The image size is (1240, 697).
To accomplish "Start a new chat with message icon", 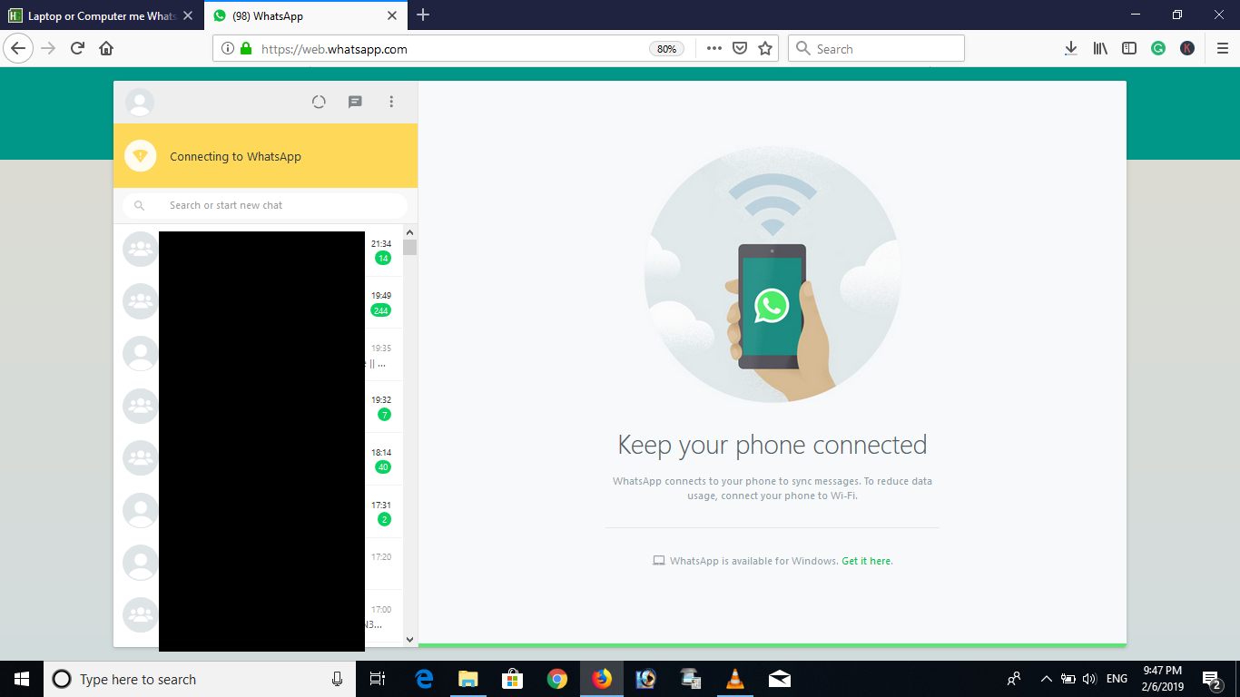I will click(x=355, y=102).
